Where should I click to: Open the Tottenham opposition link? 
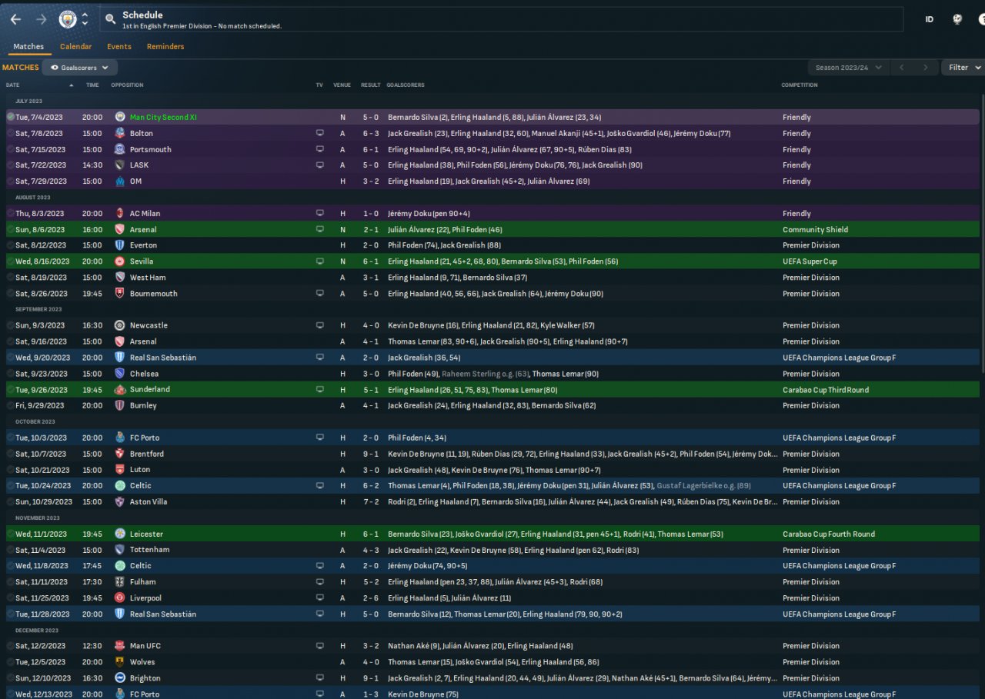tap(149, 550)
